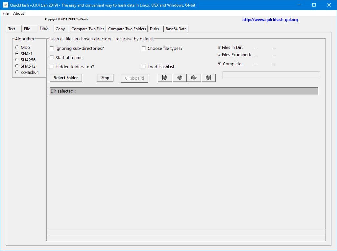
Task: Click the QuickHash app icon in title bar
Action: point(5,5)
